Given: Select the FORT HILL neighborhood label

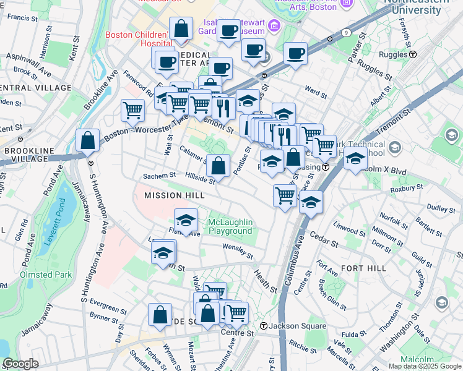Looking at the screenshot, I should (x=364, y=268).
